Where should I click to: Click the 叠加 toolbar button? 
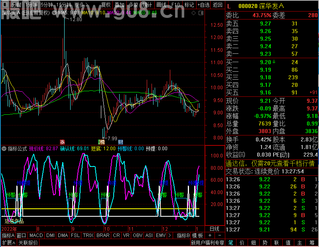point(119,5)
